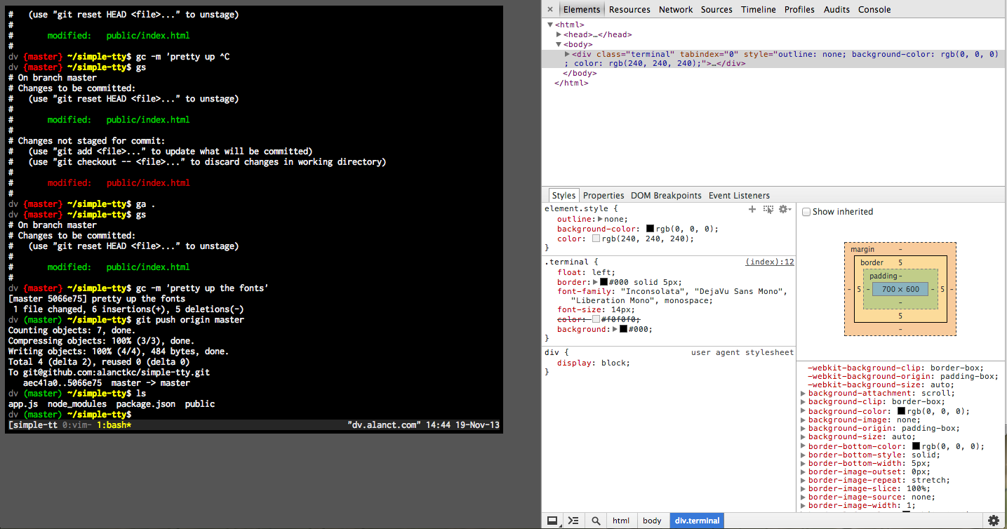The height and width of the screenshot is (529, 1007).
Task: Click the margin label in box model
Action: click(x=862, y=250)
